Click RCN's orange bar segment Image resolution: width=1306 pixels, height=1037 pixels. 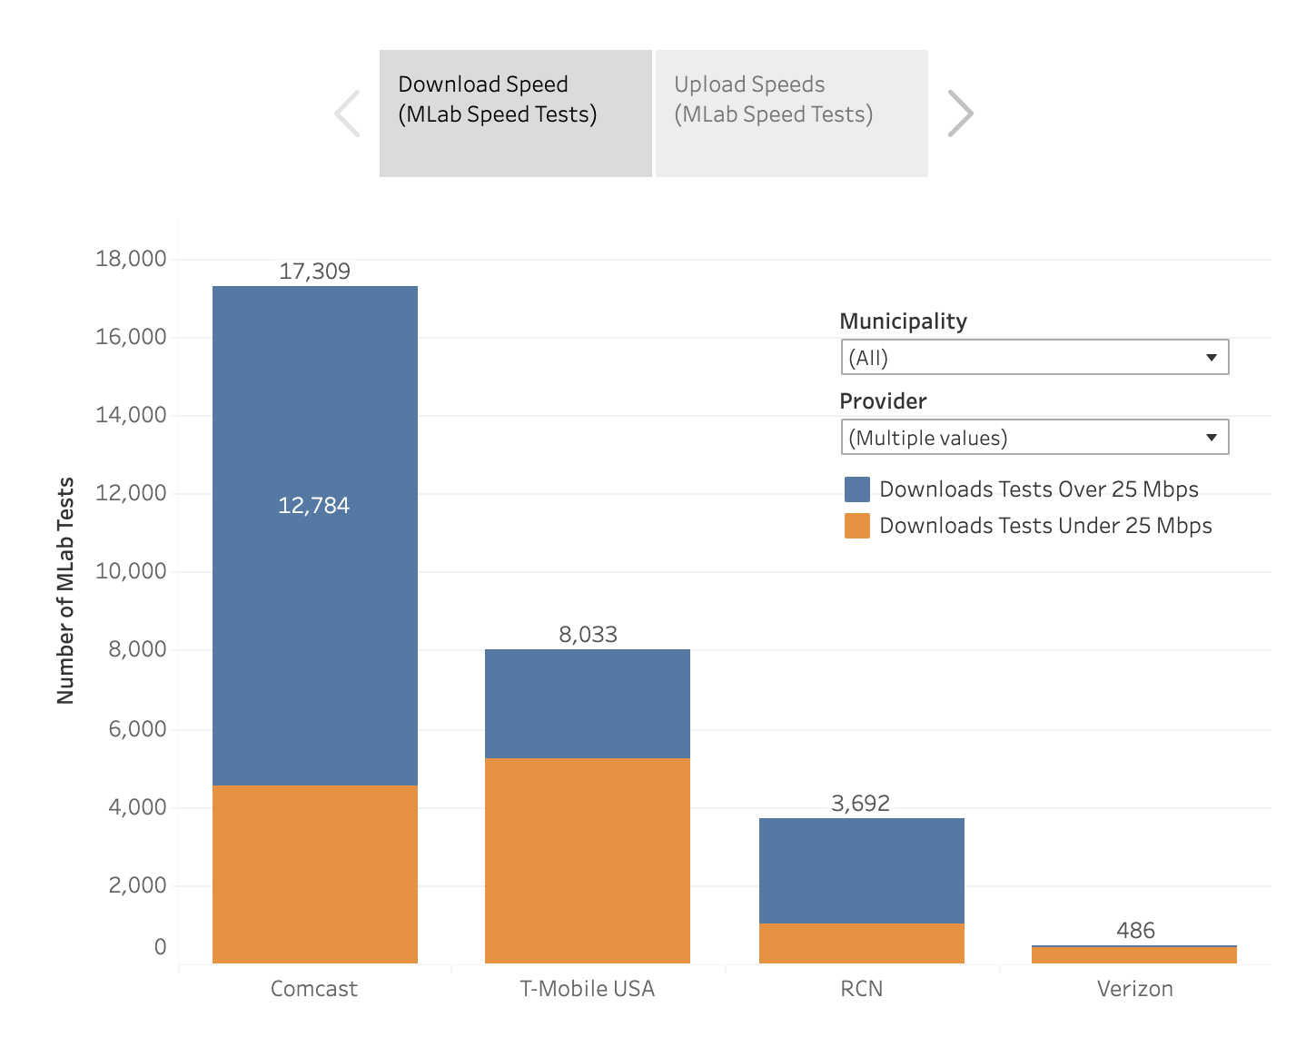point(862,943)
